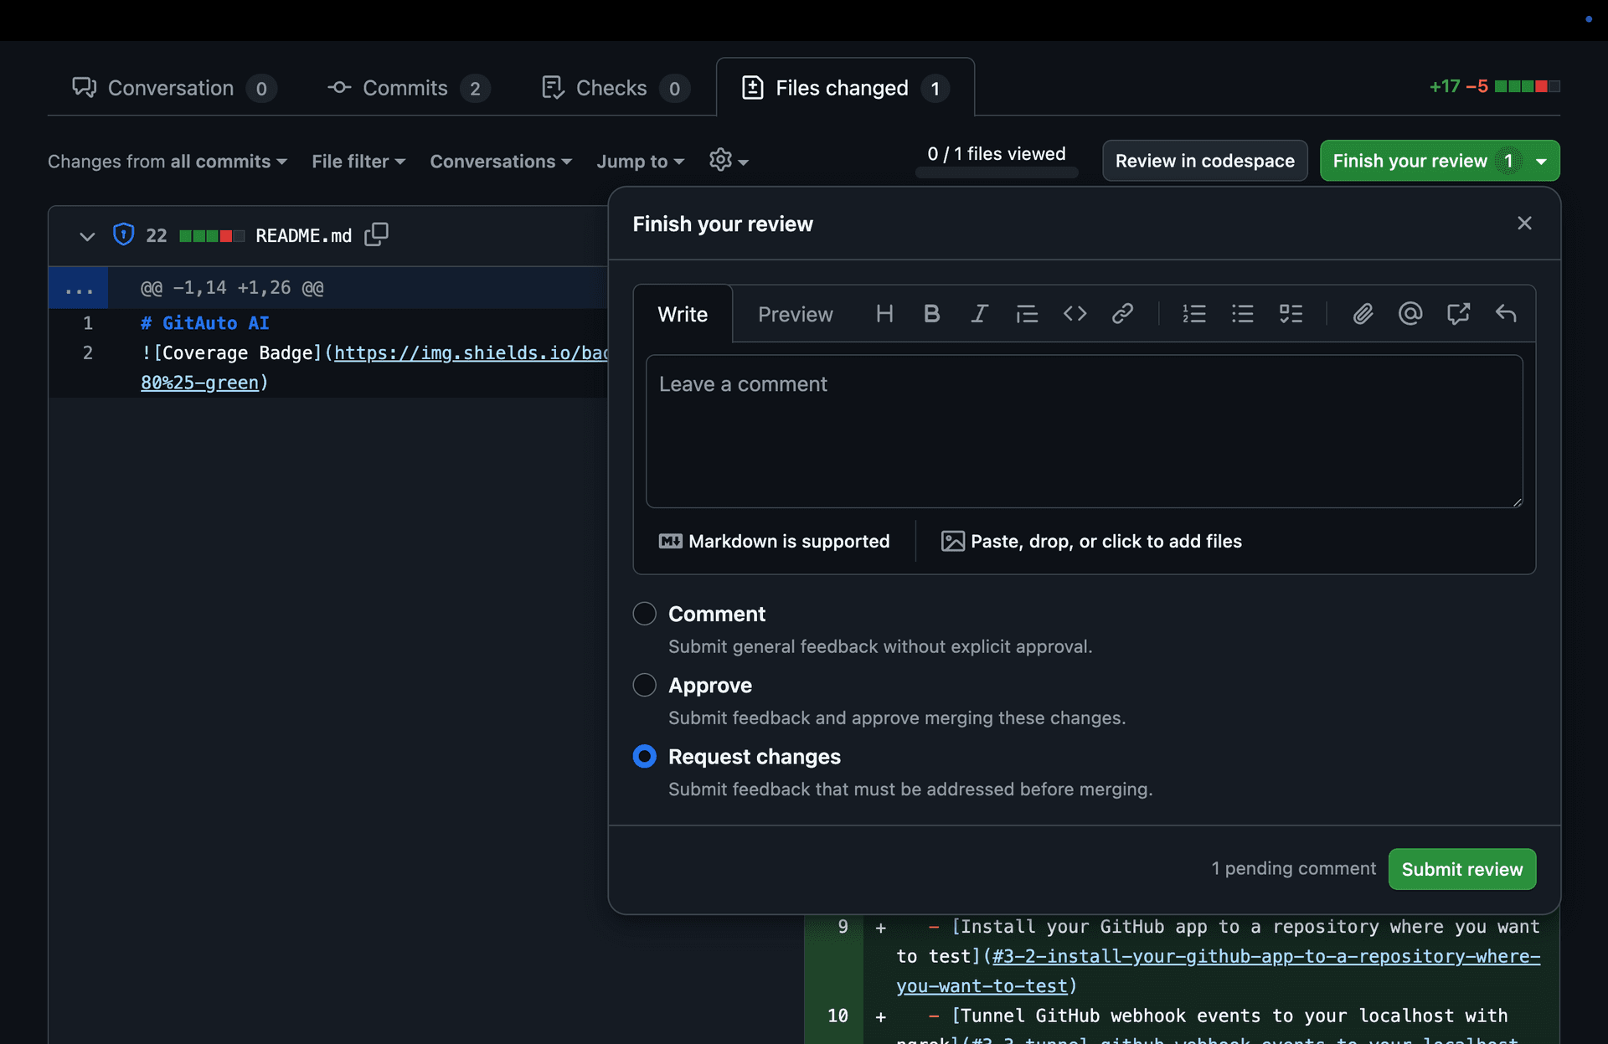This screenshot has width=1608, height=1044.
Task: Select Request changes option
Action: point(645,756)
